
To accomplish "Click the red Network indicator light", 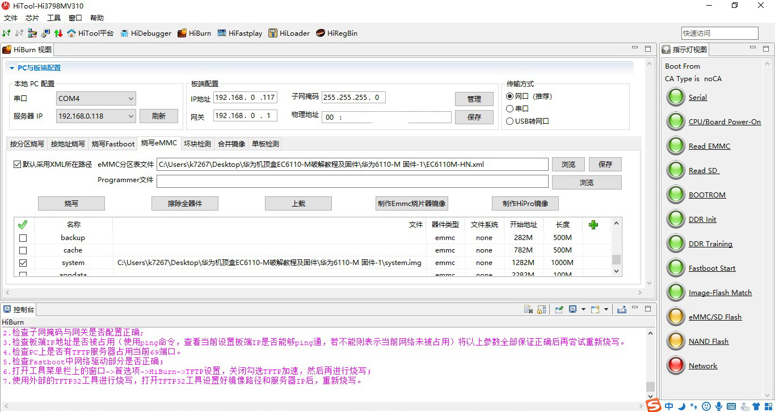I will [x=676, y=365].
